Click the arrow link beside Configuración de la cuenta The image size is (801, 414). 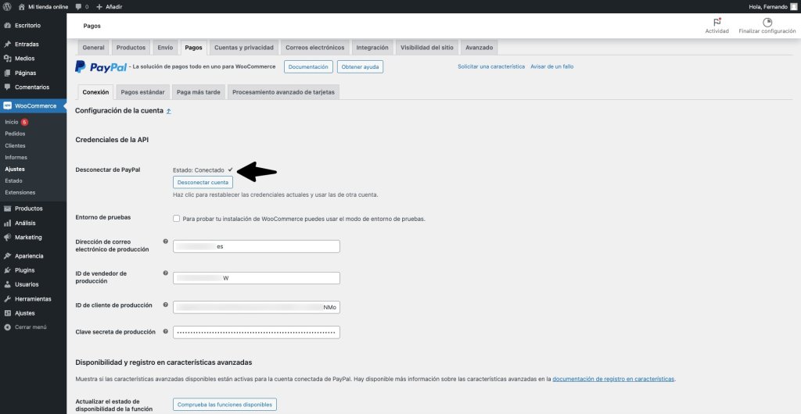169,111
